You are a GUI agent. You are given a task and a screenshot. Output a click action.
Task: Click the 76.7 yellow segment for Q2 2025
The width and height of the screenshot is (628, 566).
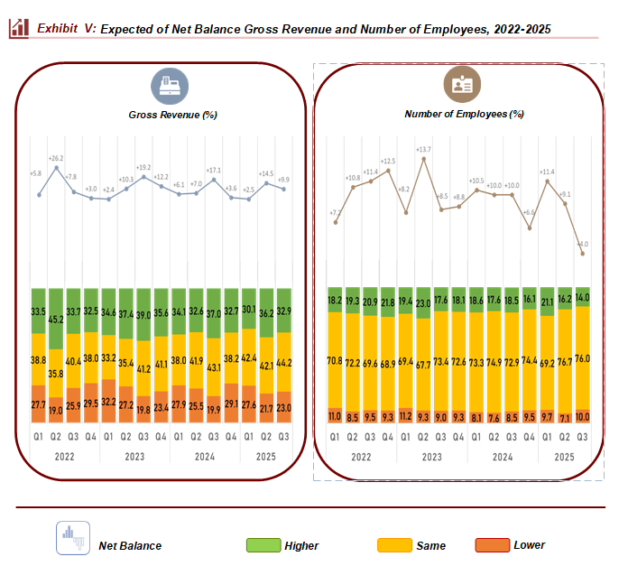(x=565, y=359)
